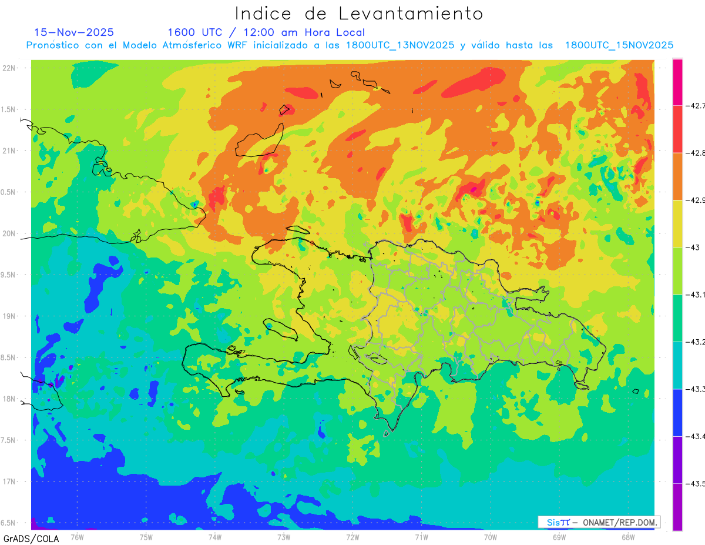Pick the green swatch between -43.1 and -43.2
Viewport: 705px width, 545px height.
(x=677, y=318)
